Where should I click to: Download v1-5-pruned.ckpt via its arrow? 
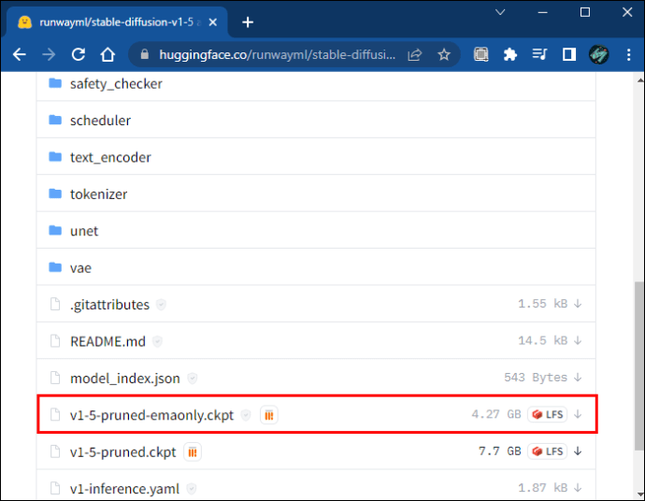click(578, 451)
